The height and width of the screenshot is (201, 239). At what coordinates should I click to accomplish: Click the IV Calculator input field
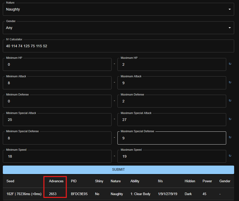118,46
